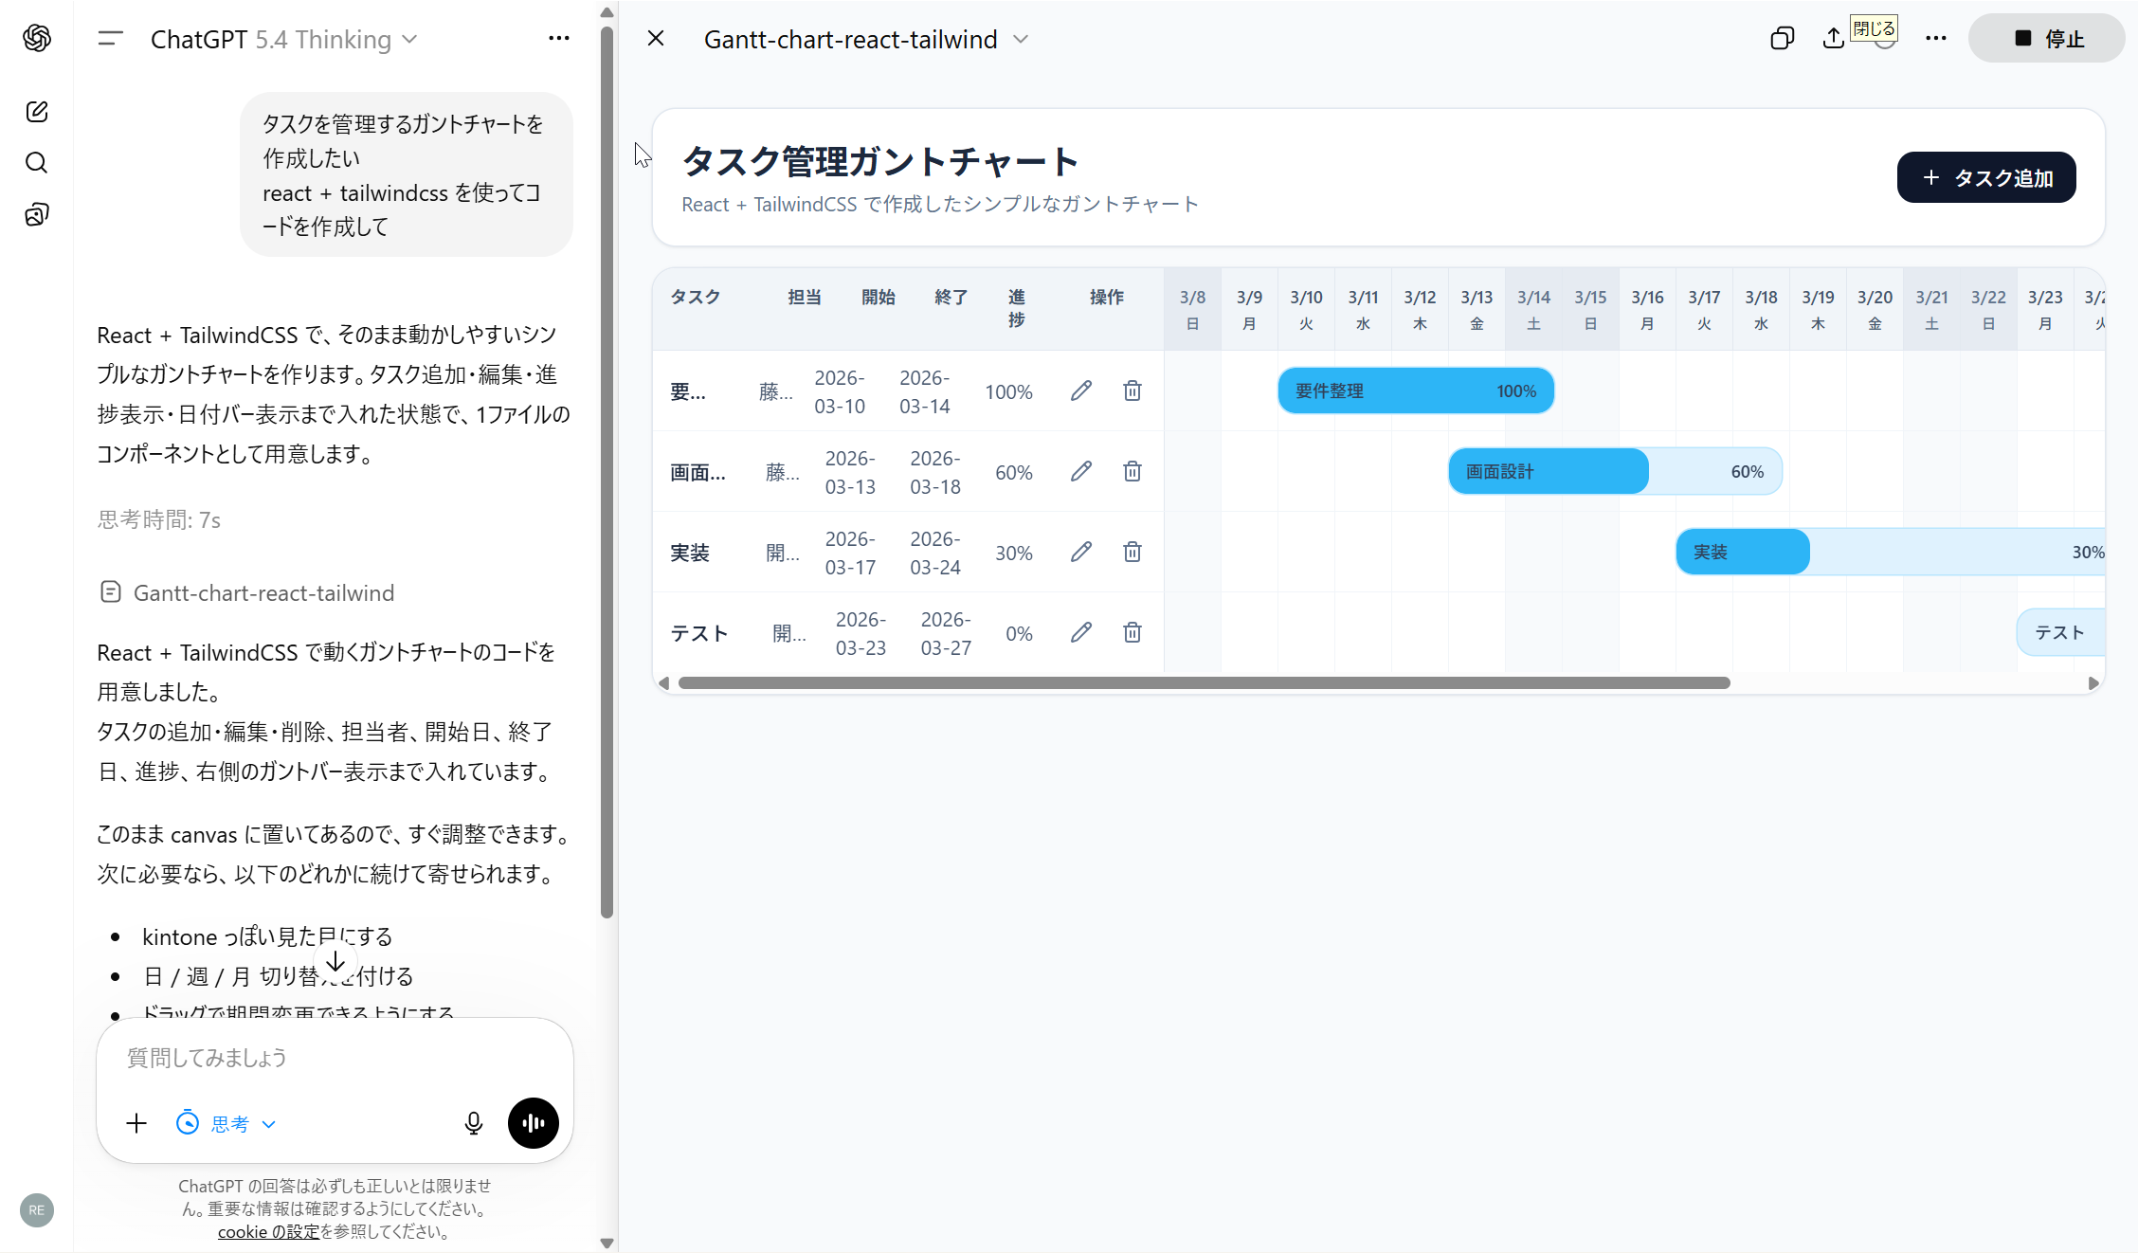The width and height of the screenshot is (2138, 1253).
Task: Delete the 実装 task with trash icon
Action: tap(1132, 553)
